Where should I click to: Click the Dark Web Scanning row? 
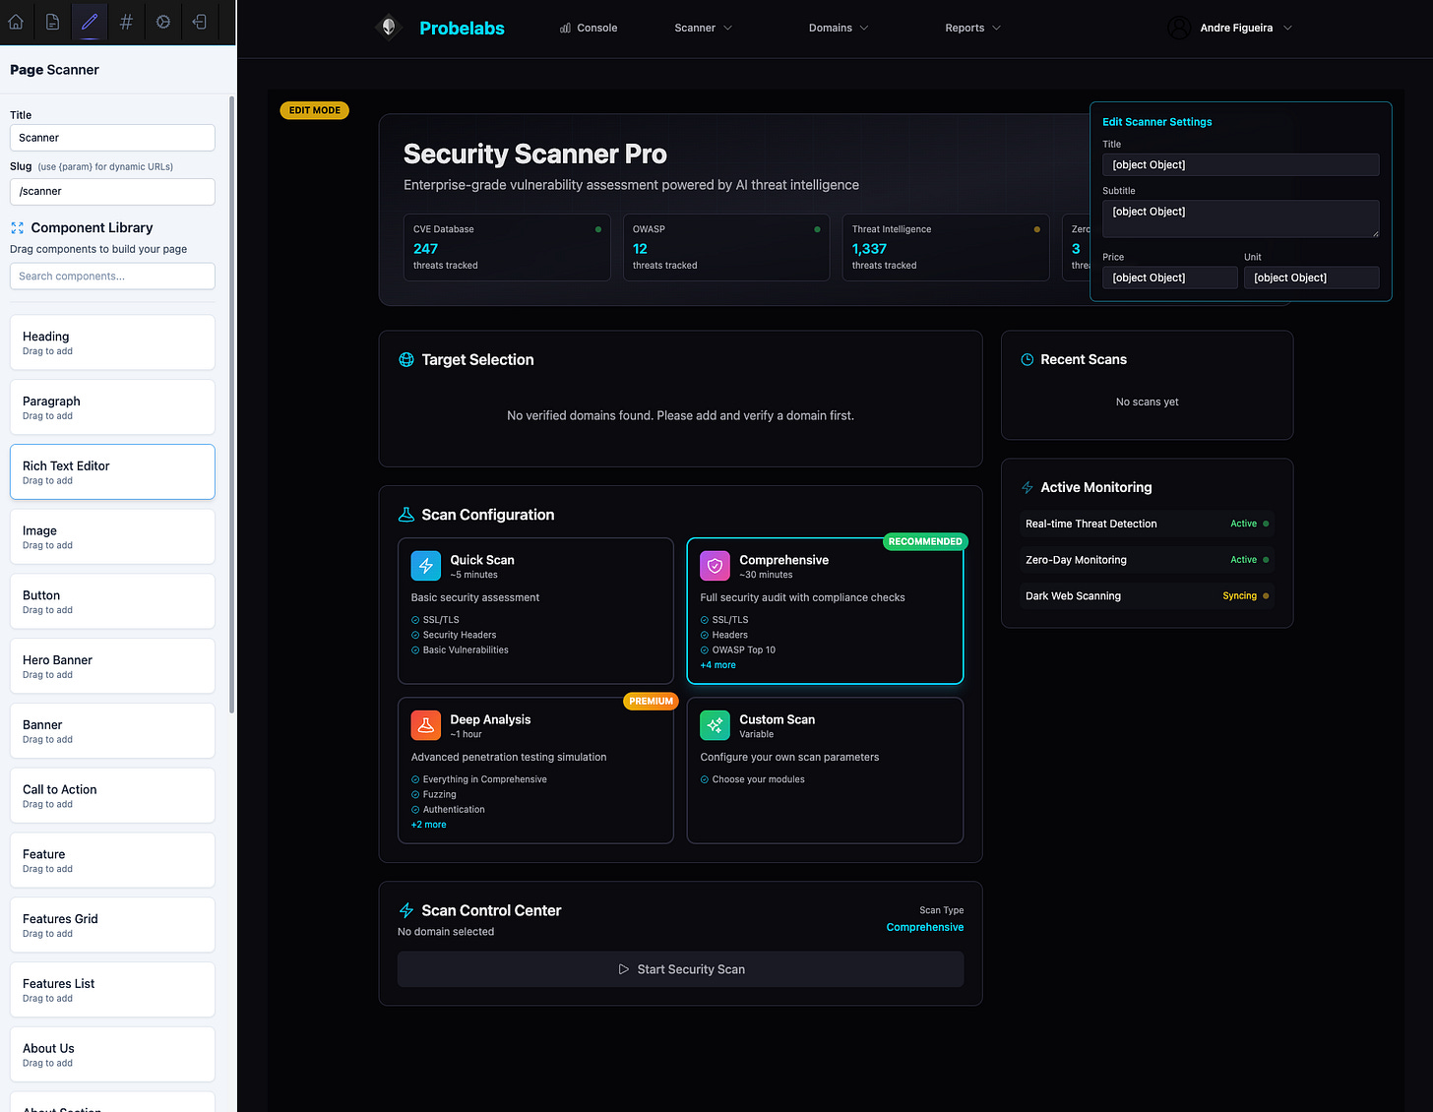coord(1147,596)
